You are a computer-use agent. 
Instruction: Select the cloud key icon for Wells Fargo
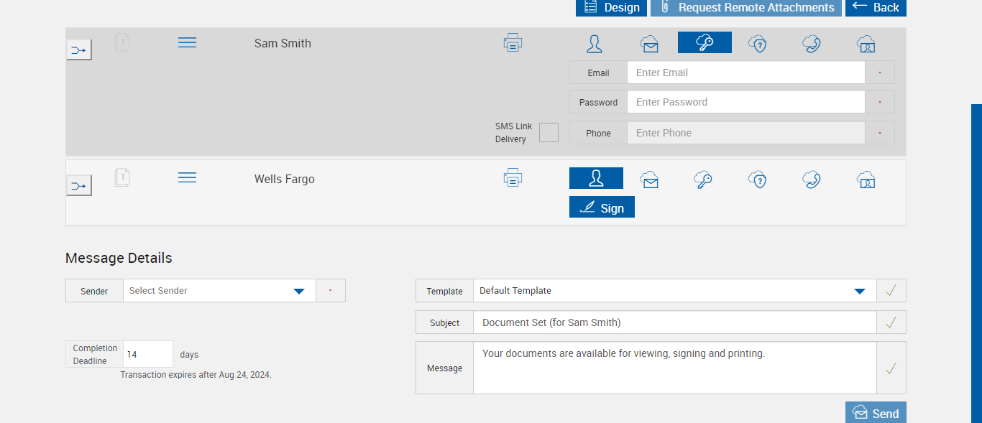pos(703,180)
